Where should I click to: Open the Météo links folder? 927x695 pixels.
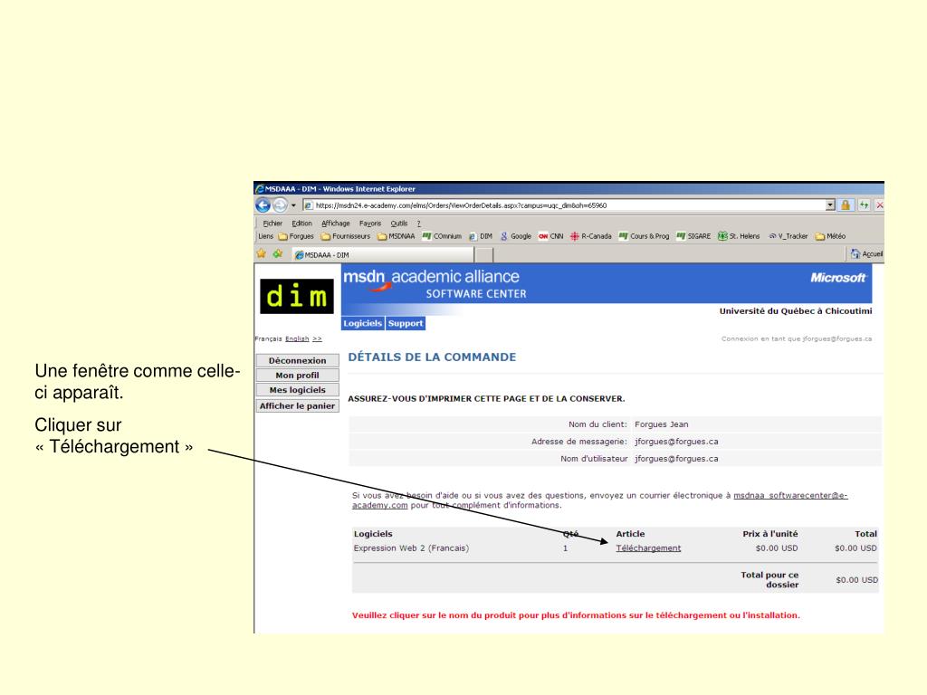pos(831,236)
